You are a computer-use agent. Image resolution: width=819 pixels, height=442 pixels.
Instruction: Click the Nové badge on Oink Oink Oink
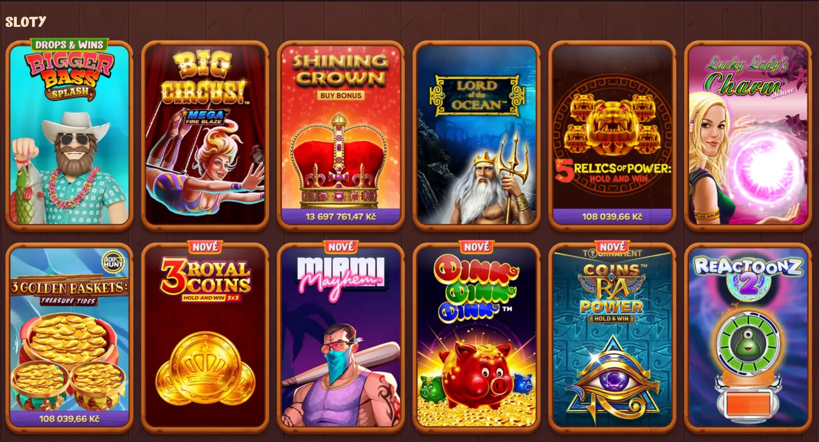(476, 247)
